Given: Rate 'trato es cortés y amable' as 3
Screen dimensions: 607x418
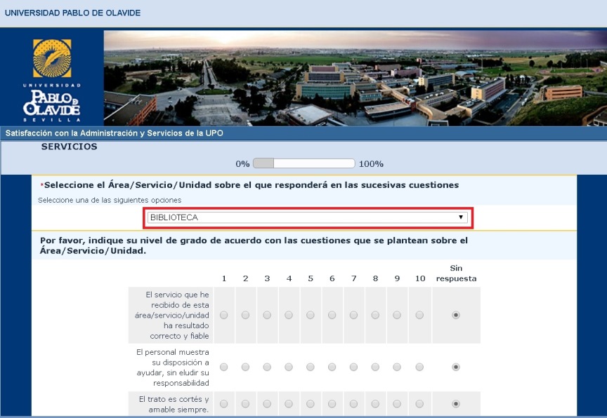Looking at the screenshot, I should point(267,404).
